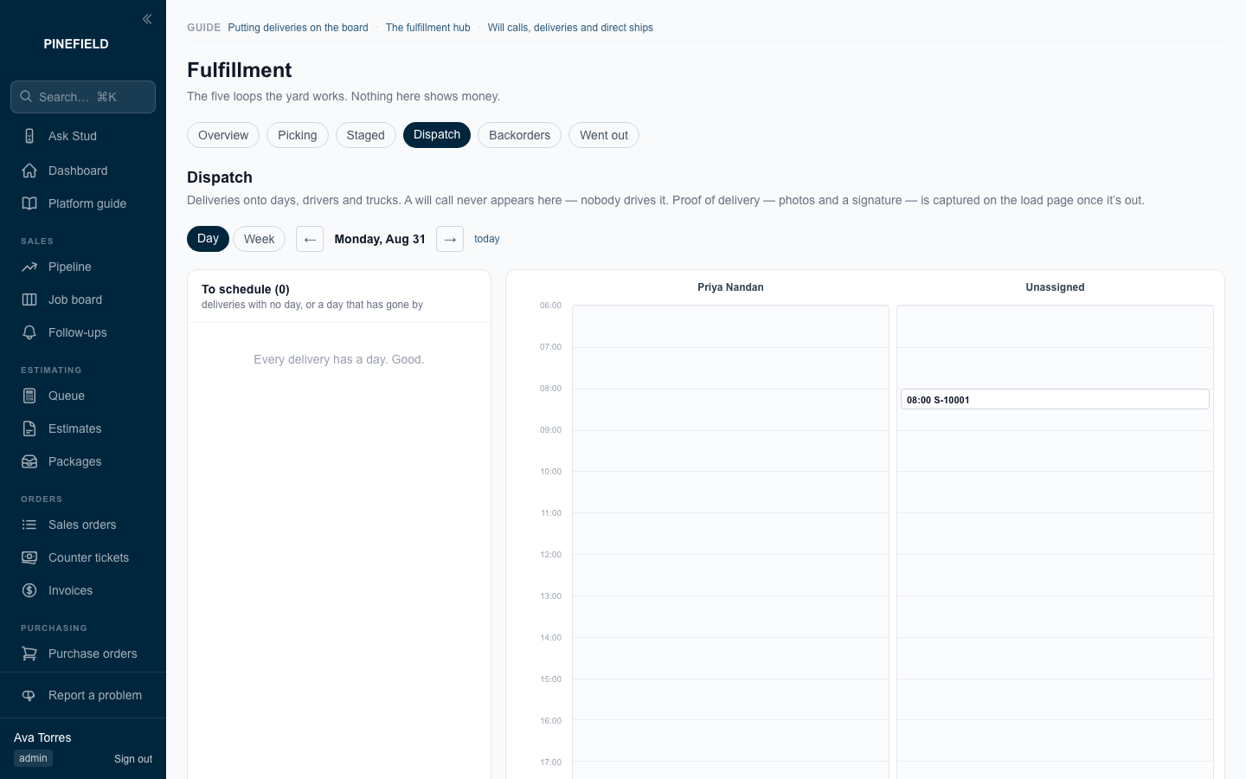
Task: Click the Packages box icon
Action: 29,461
